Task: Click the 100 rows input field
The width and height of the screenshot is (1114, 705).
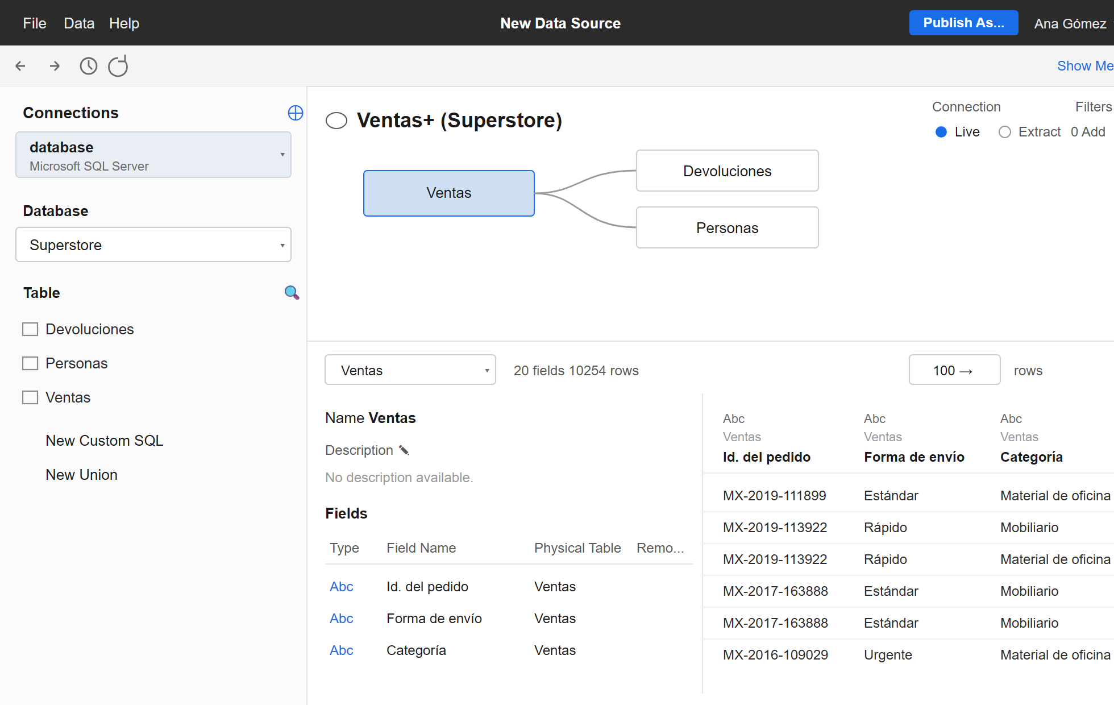Action: (954, 370)
